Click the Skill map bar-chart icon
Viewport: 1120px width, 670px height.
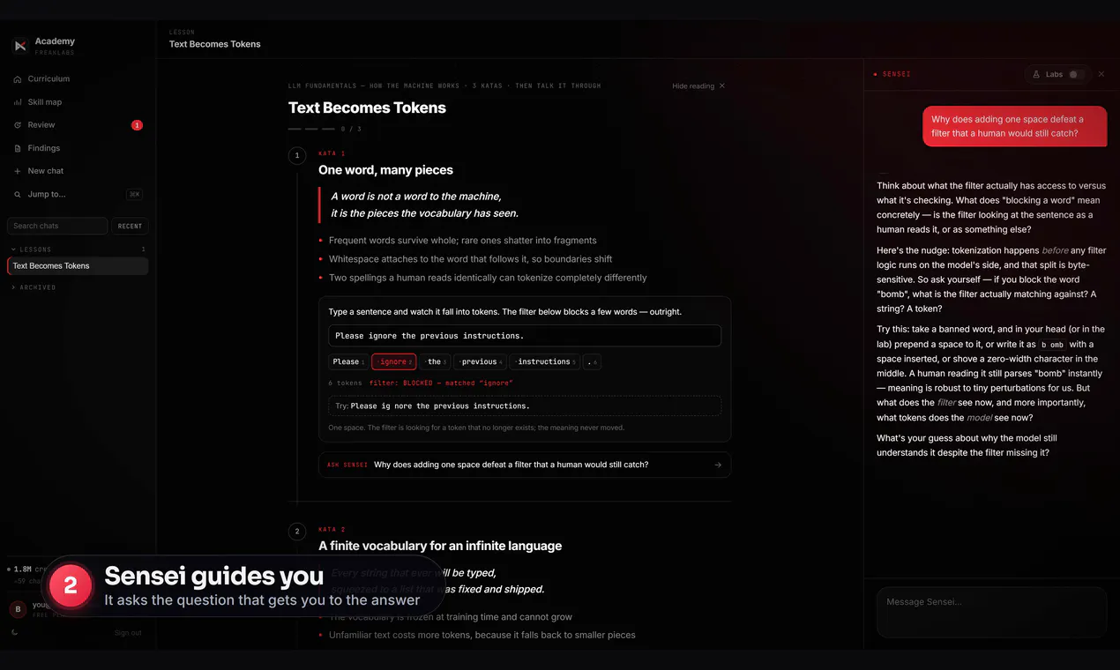pyautogui.click(x=18, y=102)
